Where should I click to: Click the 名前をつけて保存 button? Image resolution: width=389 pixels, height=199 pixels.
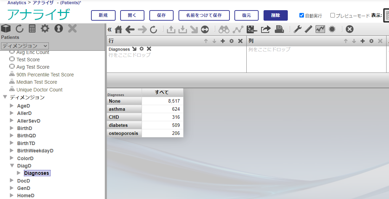[204, 15]
